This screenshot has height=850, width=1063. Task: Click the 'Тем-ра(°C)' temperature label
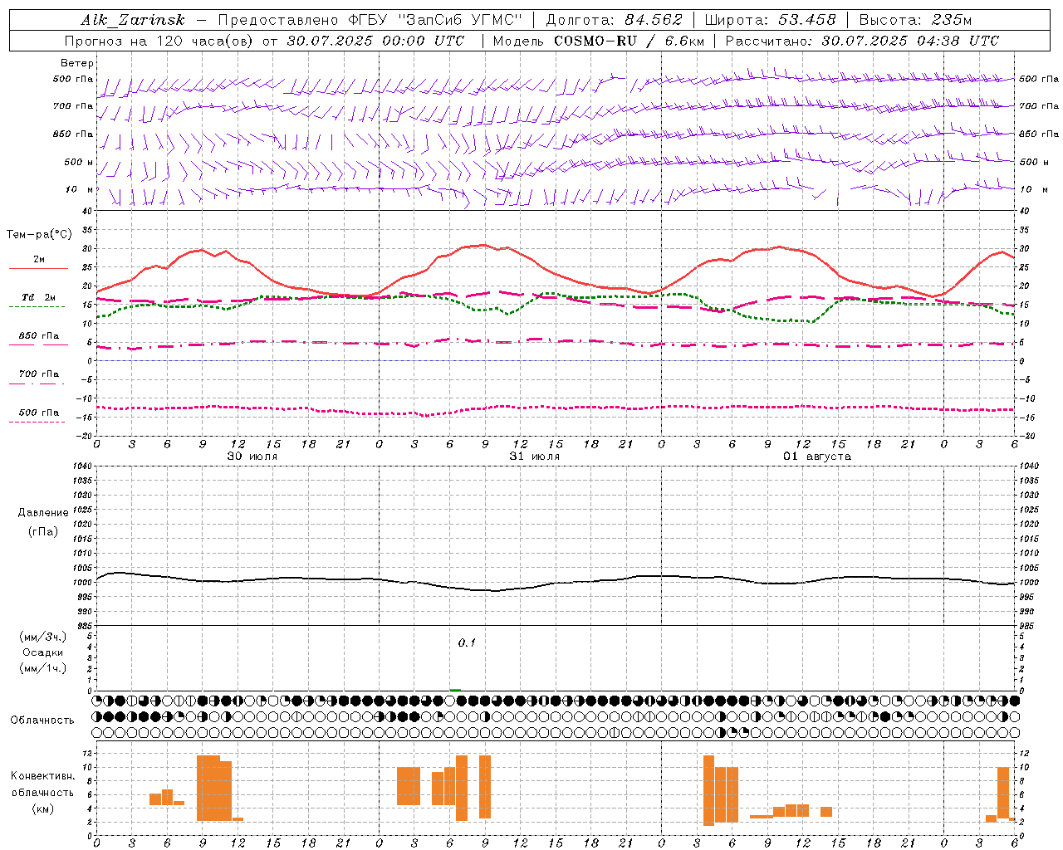39,235
